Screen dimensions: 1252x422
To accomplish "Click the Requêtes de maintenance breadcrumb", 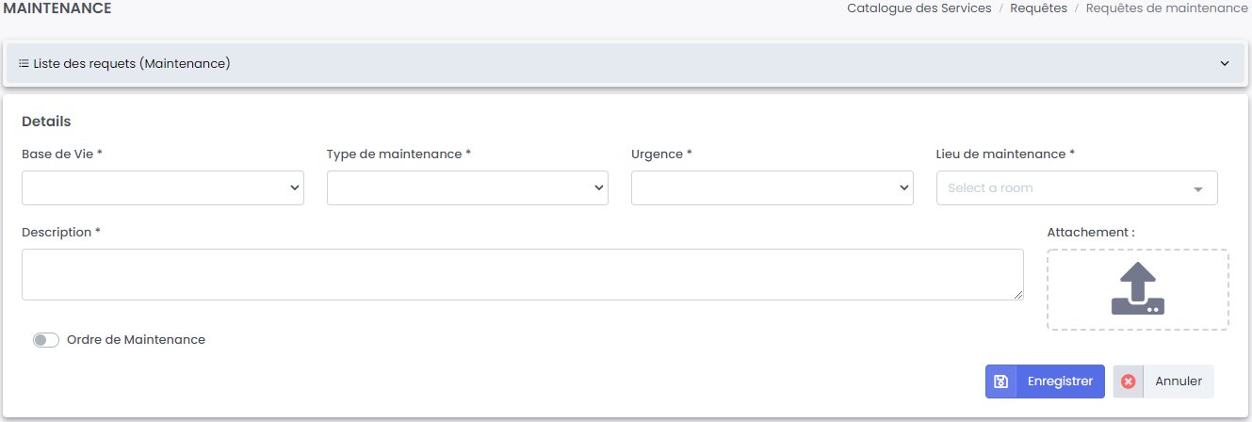I will pos(1166,8).
